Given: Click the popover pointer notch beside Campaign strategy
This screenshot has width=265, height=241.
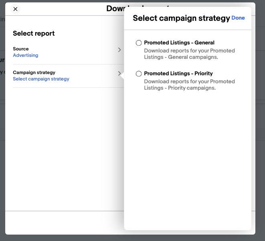Looking at the screenshot, I should coord(122,75).
